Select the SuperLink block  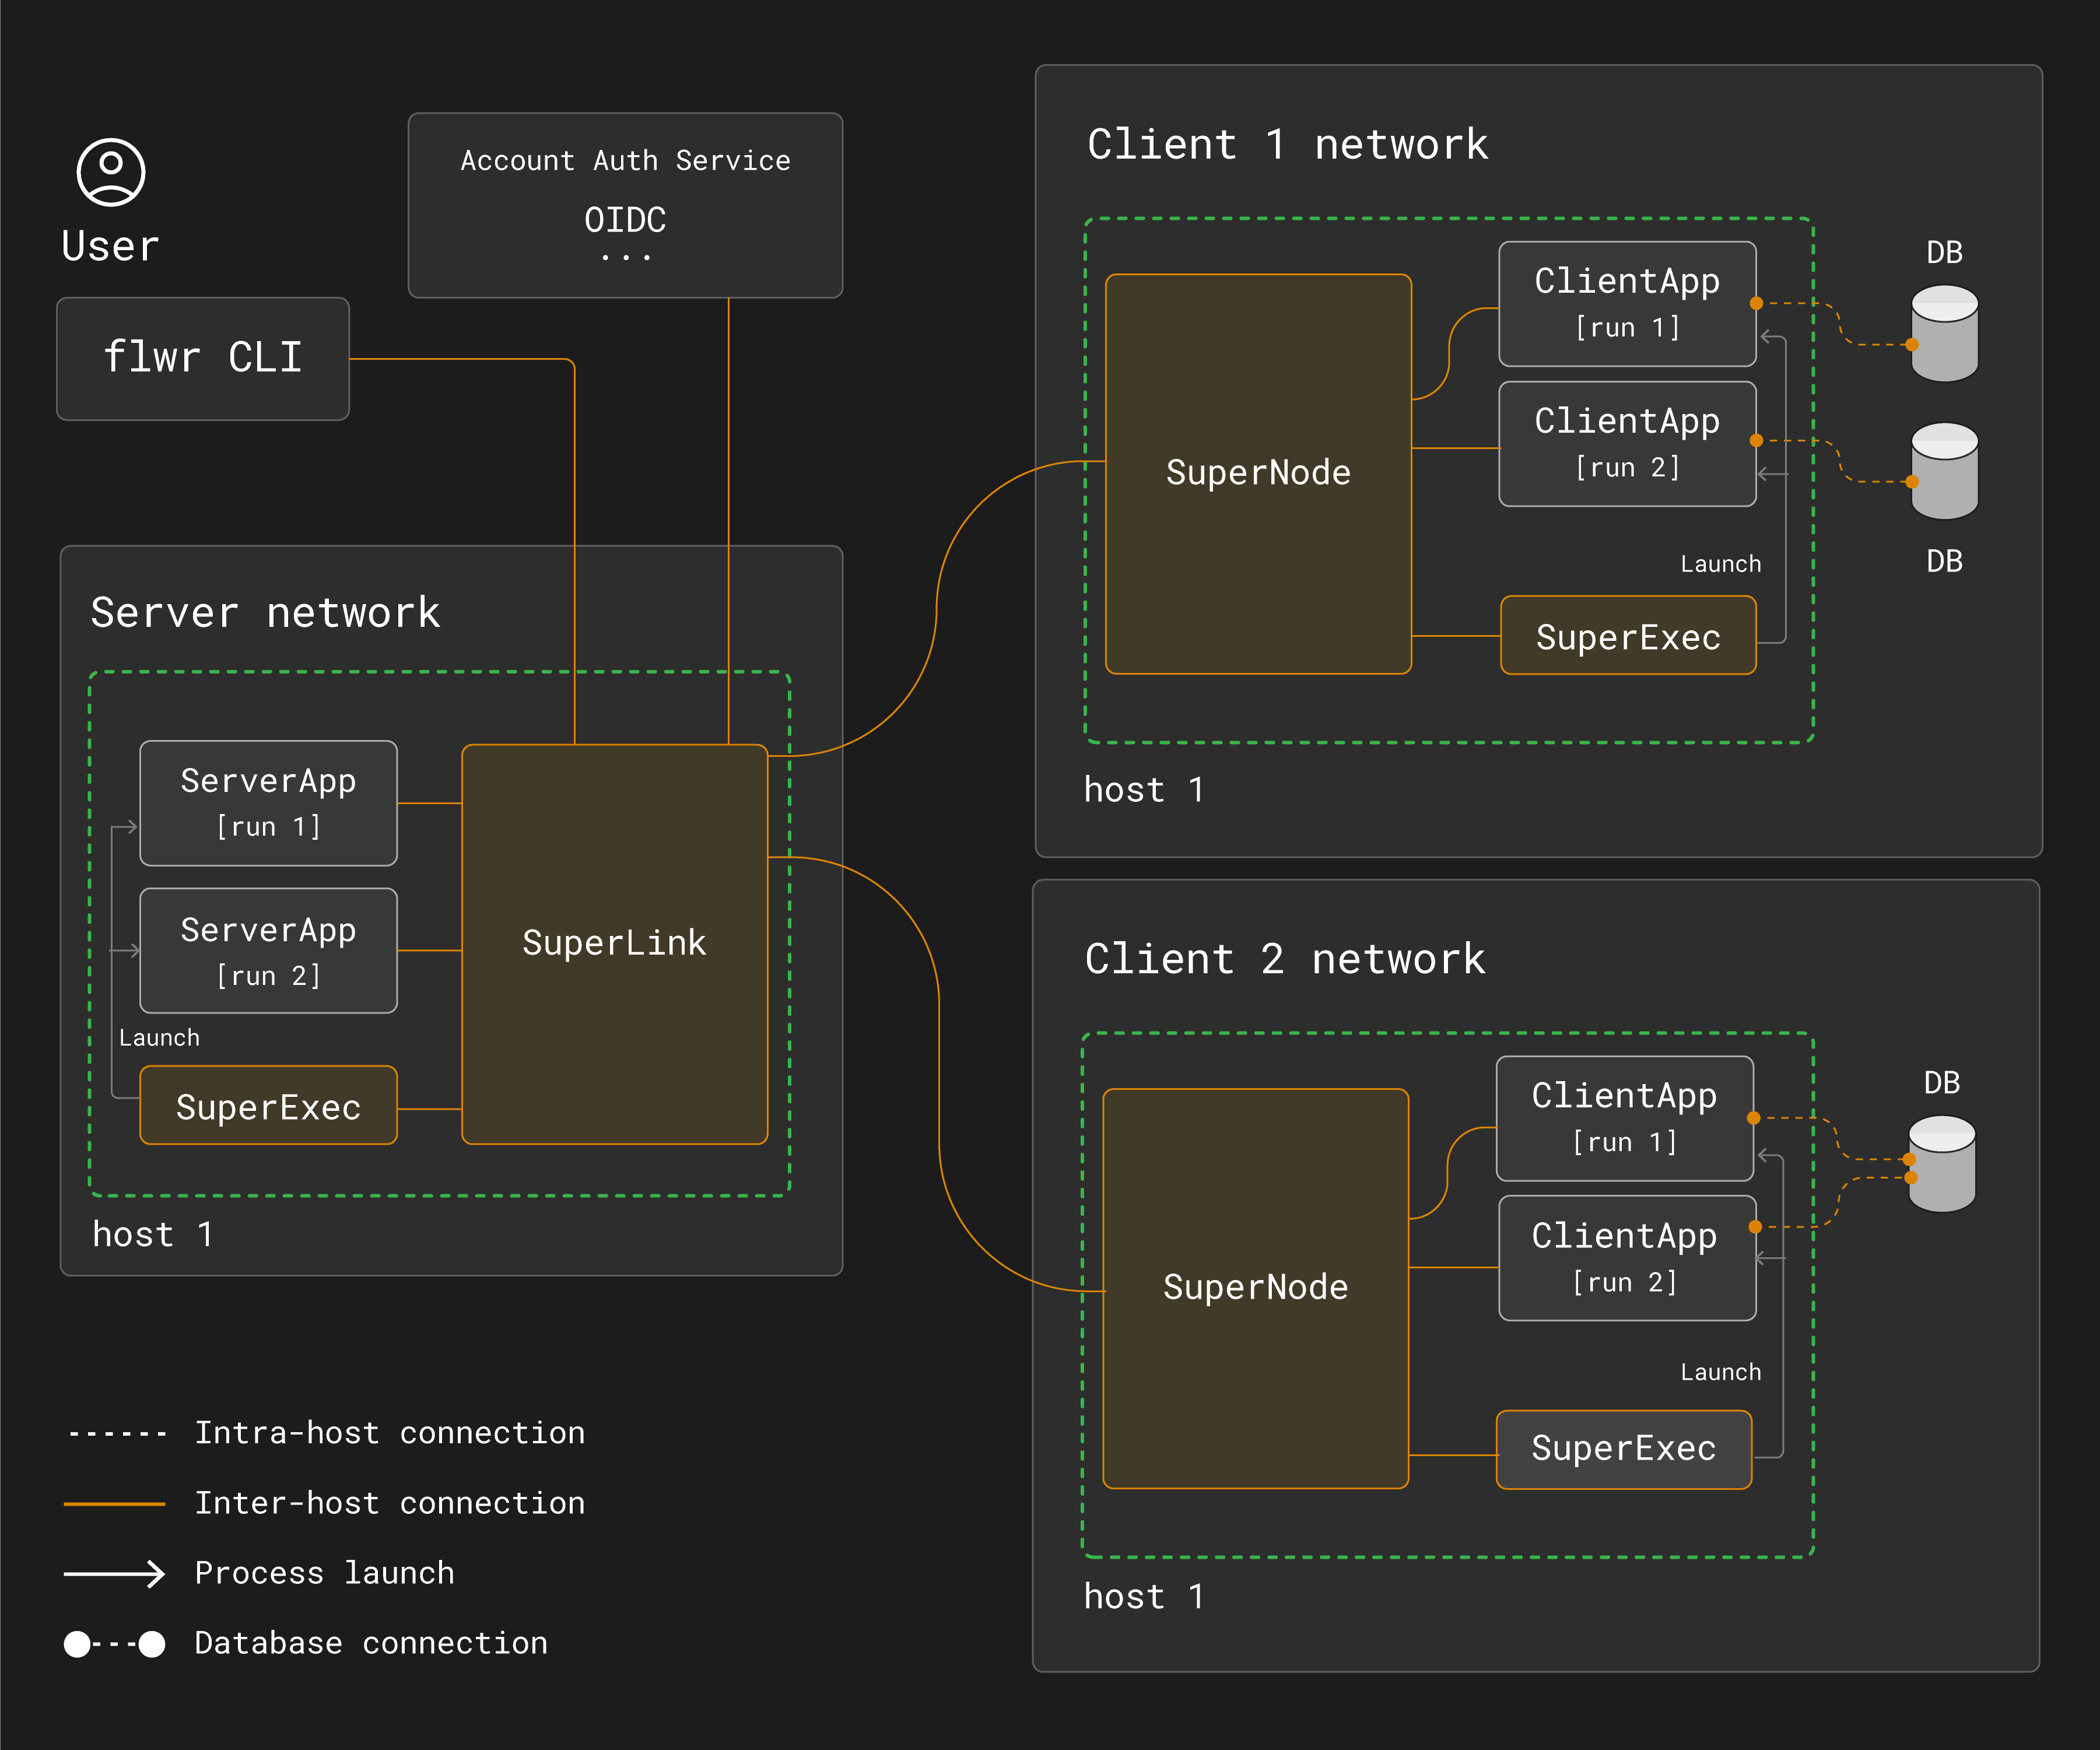614,943
